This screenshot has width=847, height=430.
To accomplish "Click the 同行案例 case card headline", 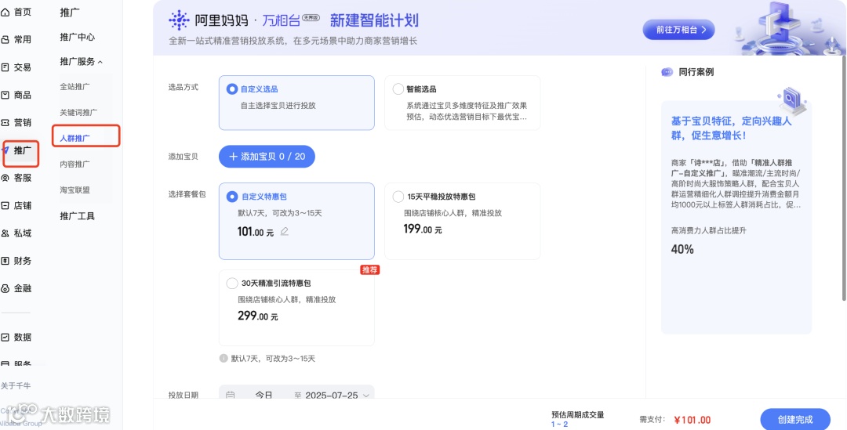I will click(732, 128).
